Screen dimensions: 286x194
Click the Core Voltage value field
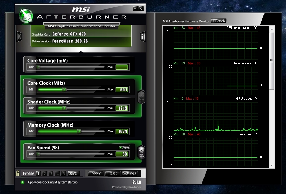pyautogui.click(x=122, y=67)
